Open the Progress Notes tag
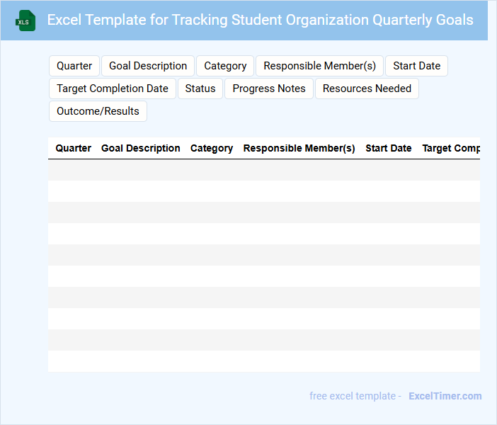 tap(269, 89)
